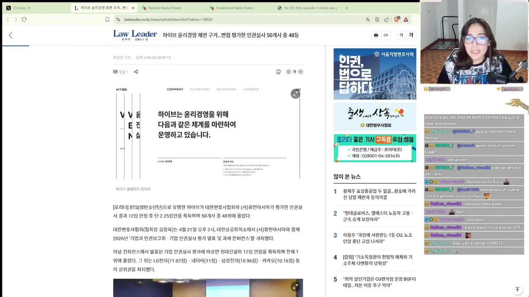The width and height of the screenshot is (529, 297).
Task: Open most-read article 2 현대글로비스
Action: coord(378,216)
